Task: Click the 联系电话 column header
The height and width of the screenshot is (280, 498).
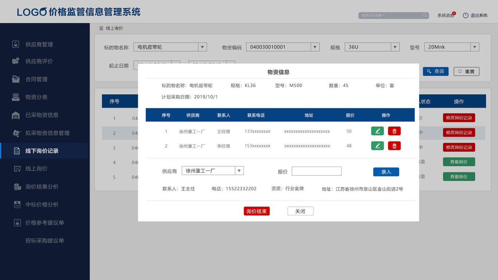Action: click(x=256, y=115)
